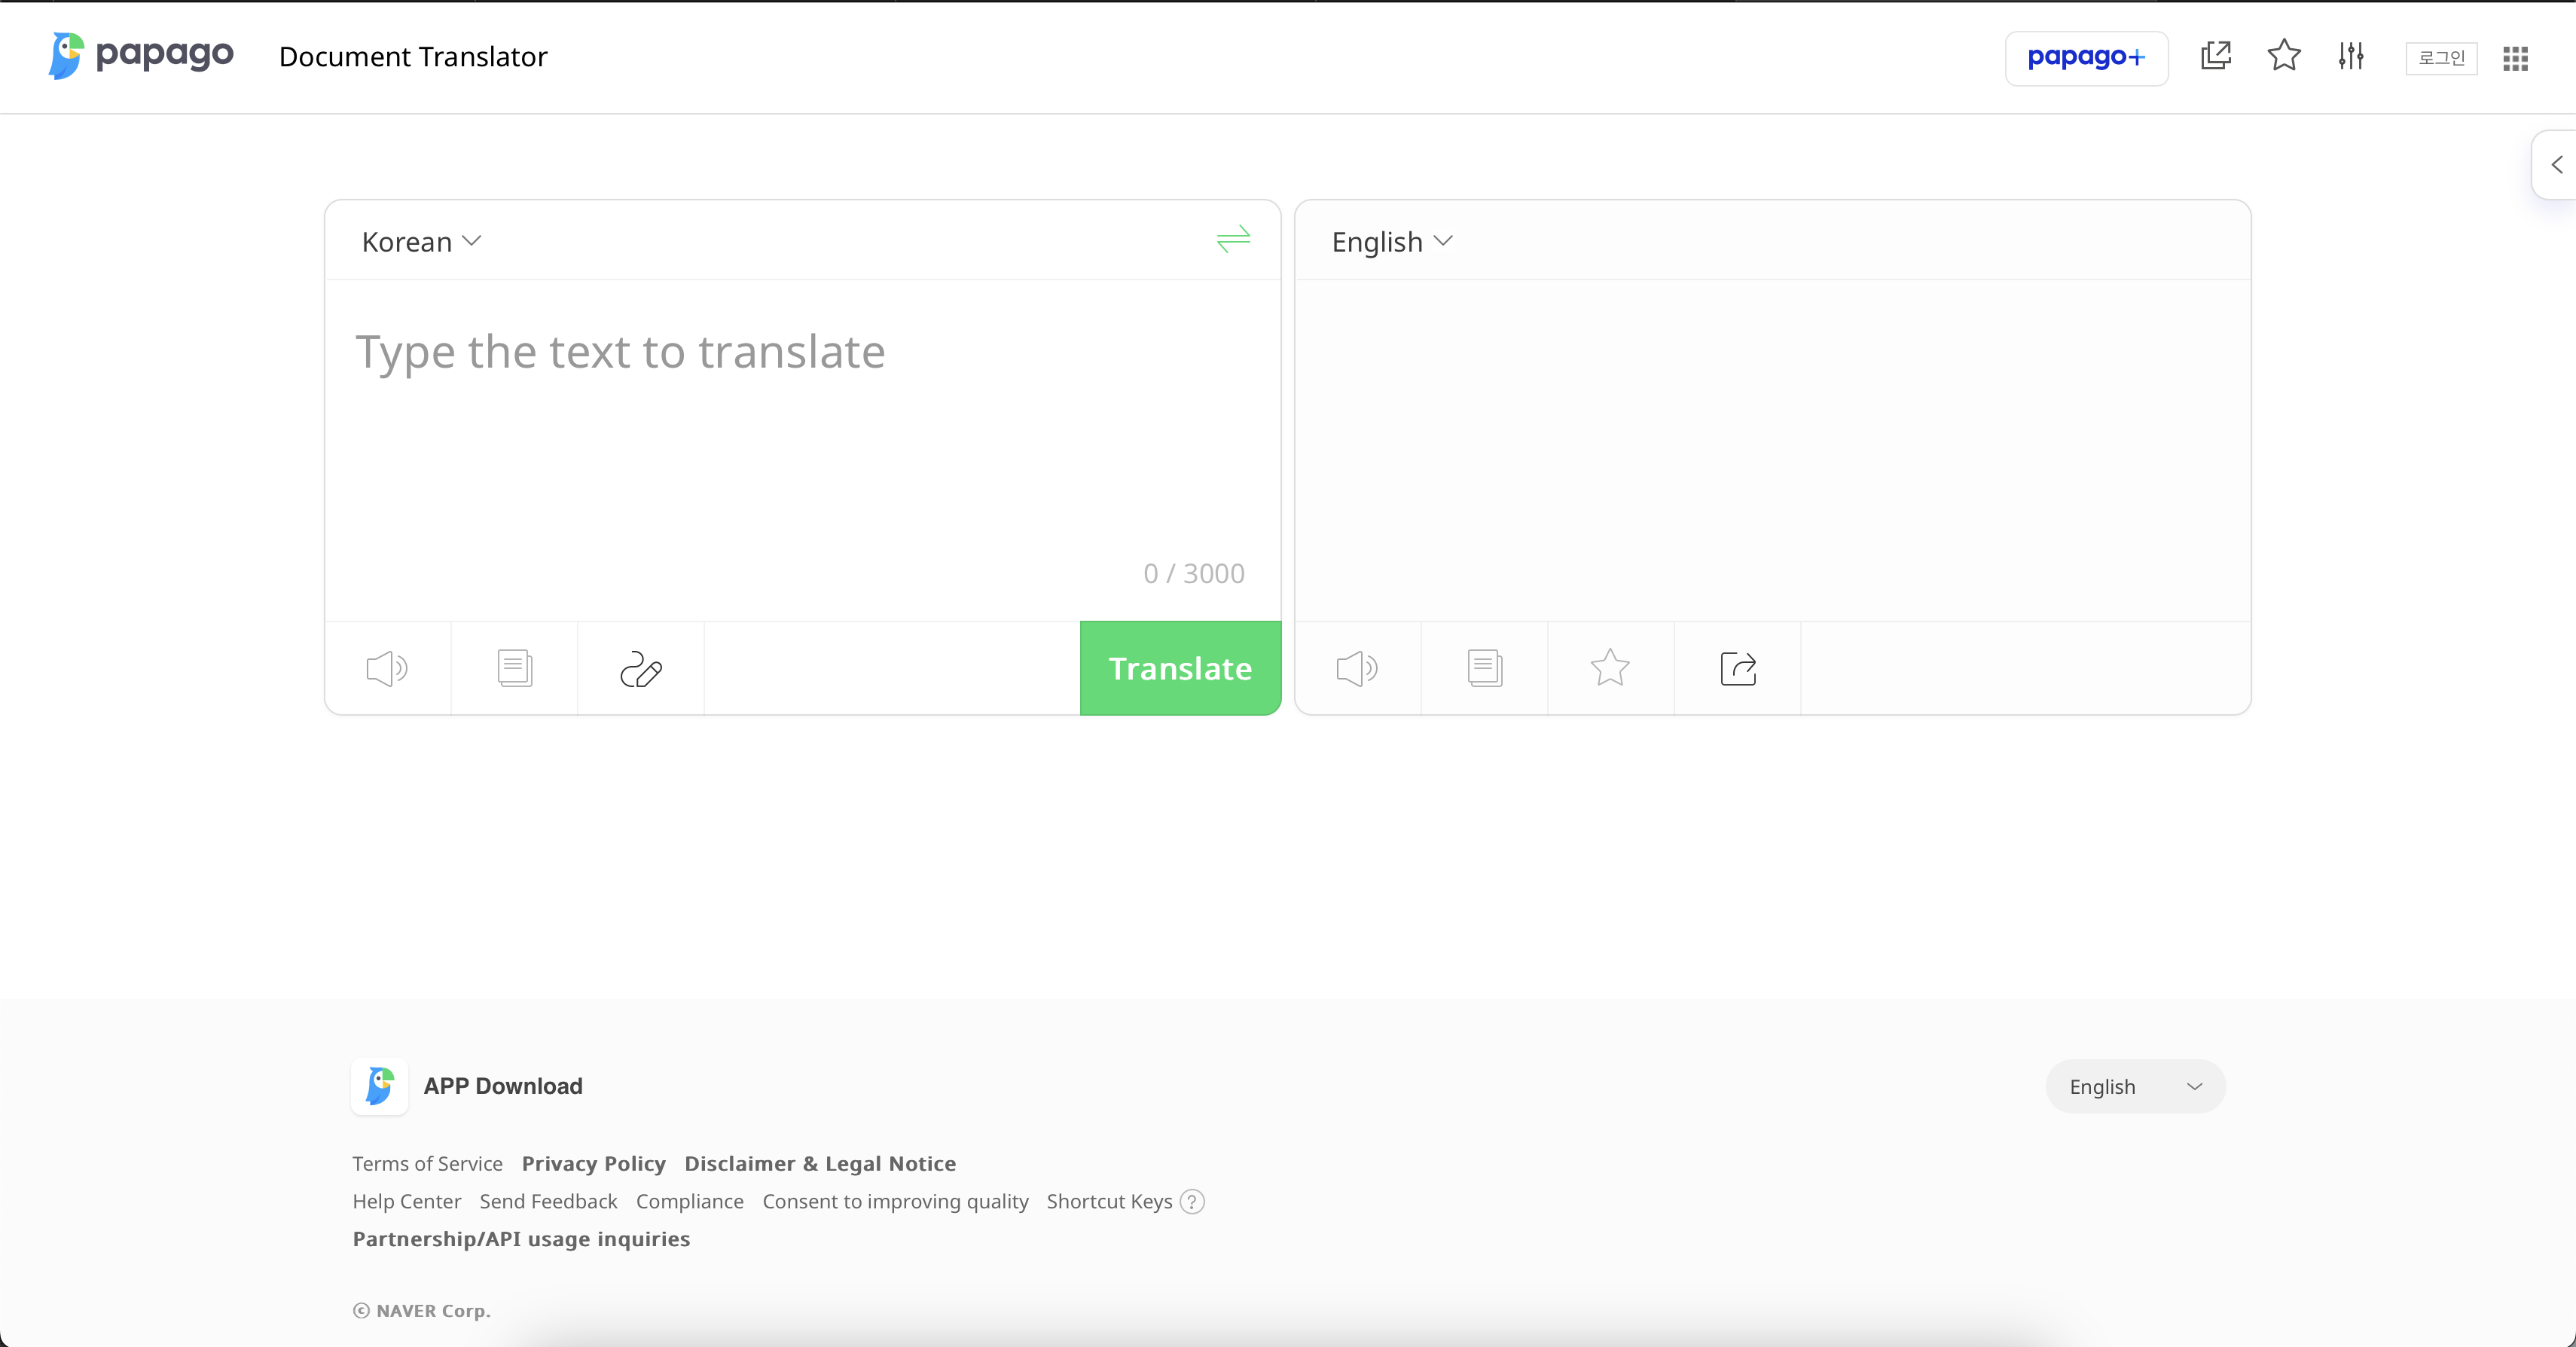Open footer English site language selector
The height and width of the screenshot is (1347, 2576).
(x=2135, y=1086)
